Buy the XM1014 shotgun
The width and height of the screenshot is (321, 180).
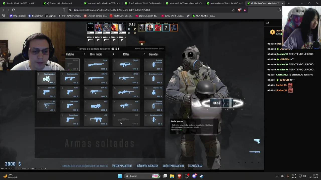point(96,78)
